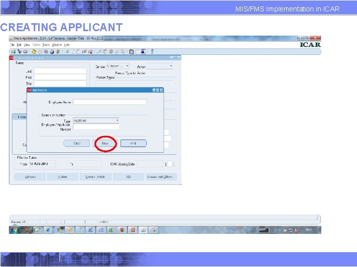
Task: Click the Translations globe toolbar icon
Action: click(x=111, y=52)
